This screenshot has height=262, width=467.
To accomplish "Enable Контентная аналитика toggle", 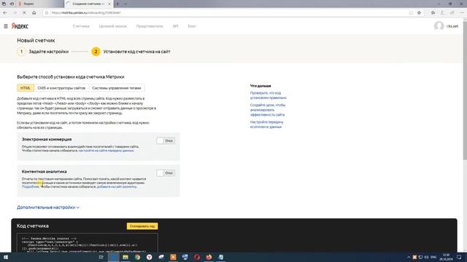I will pos(166,173).
